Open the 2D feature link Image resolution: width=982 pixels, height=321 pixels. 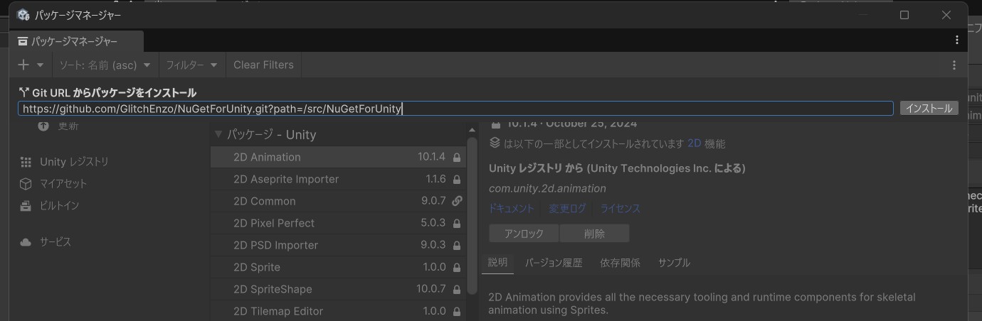pyautogui.click(x=694, y=143)
